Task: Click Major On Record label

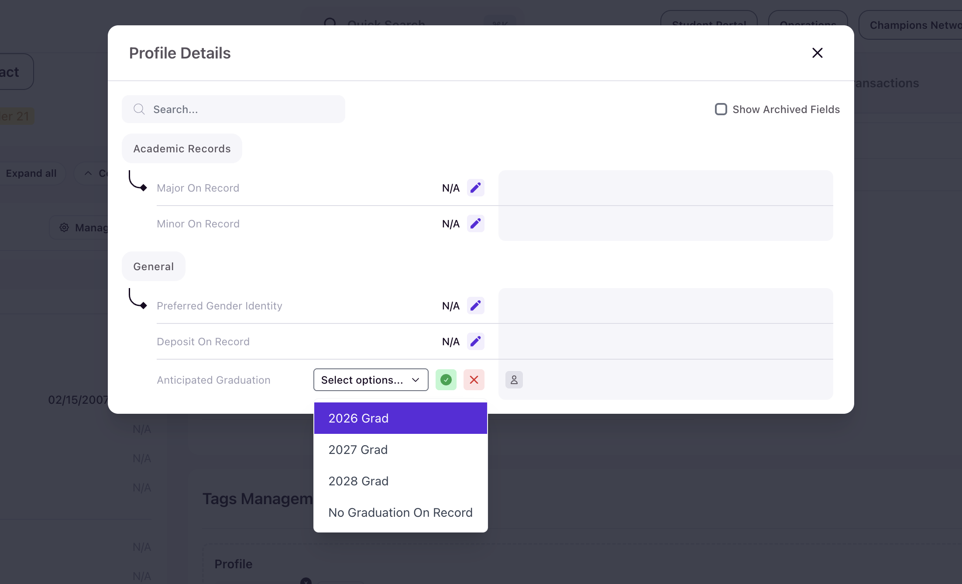Action: click(198, 188)
